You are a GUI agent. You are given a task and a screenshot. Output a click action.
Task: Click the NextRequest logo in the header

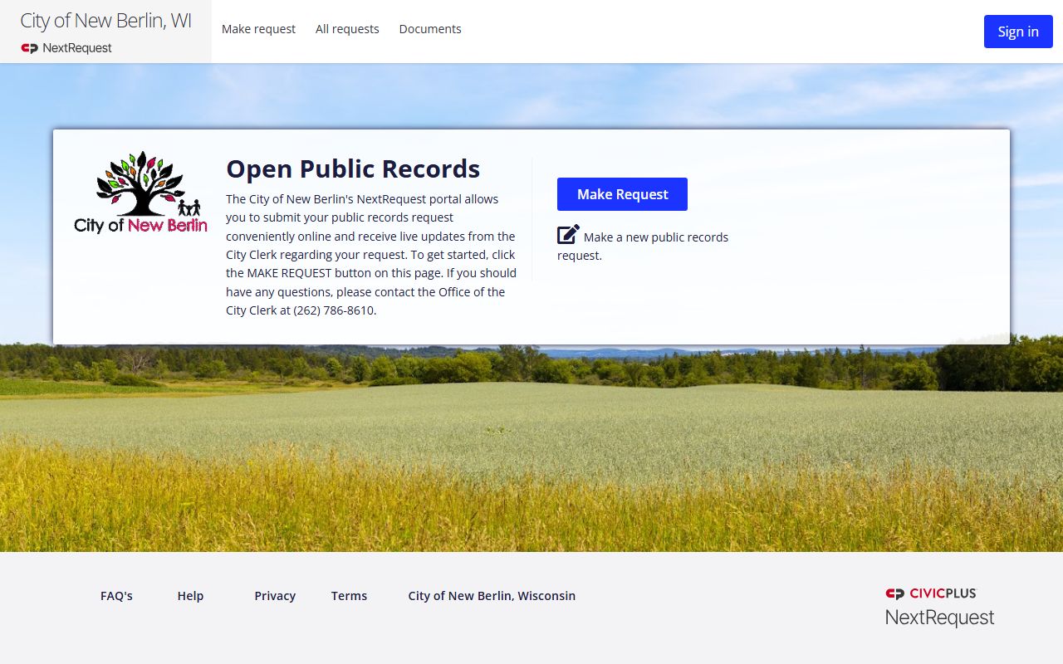(66, 48)
